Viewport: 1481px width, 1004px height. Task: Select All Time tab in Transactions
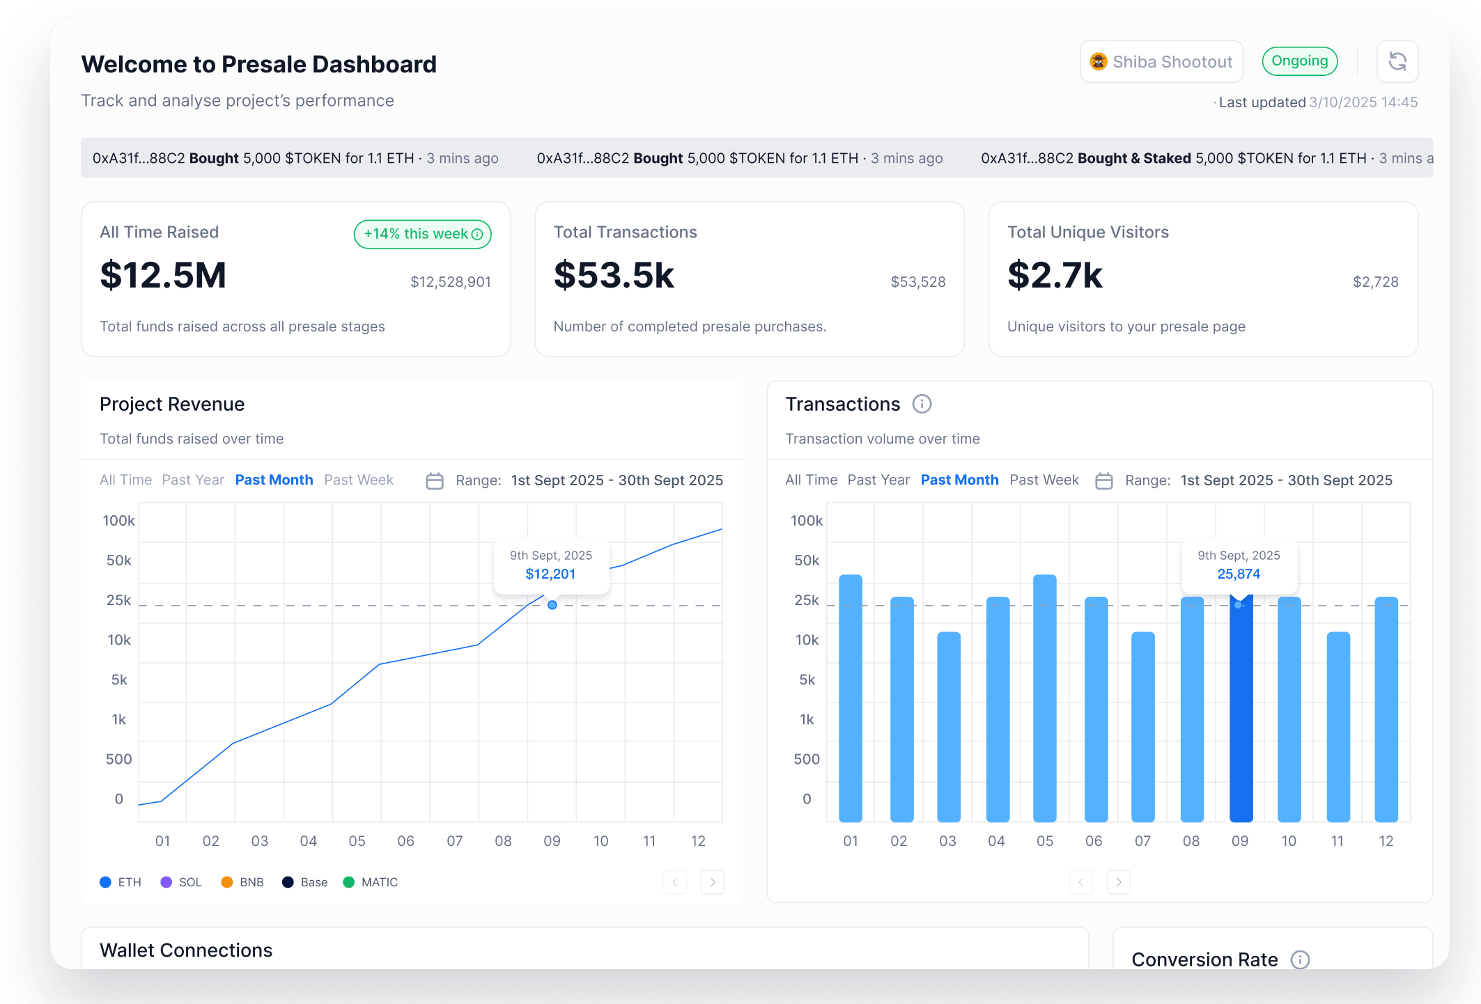(811, 480)
